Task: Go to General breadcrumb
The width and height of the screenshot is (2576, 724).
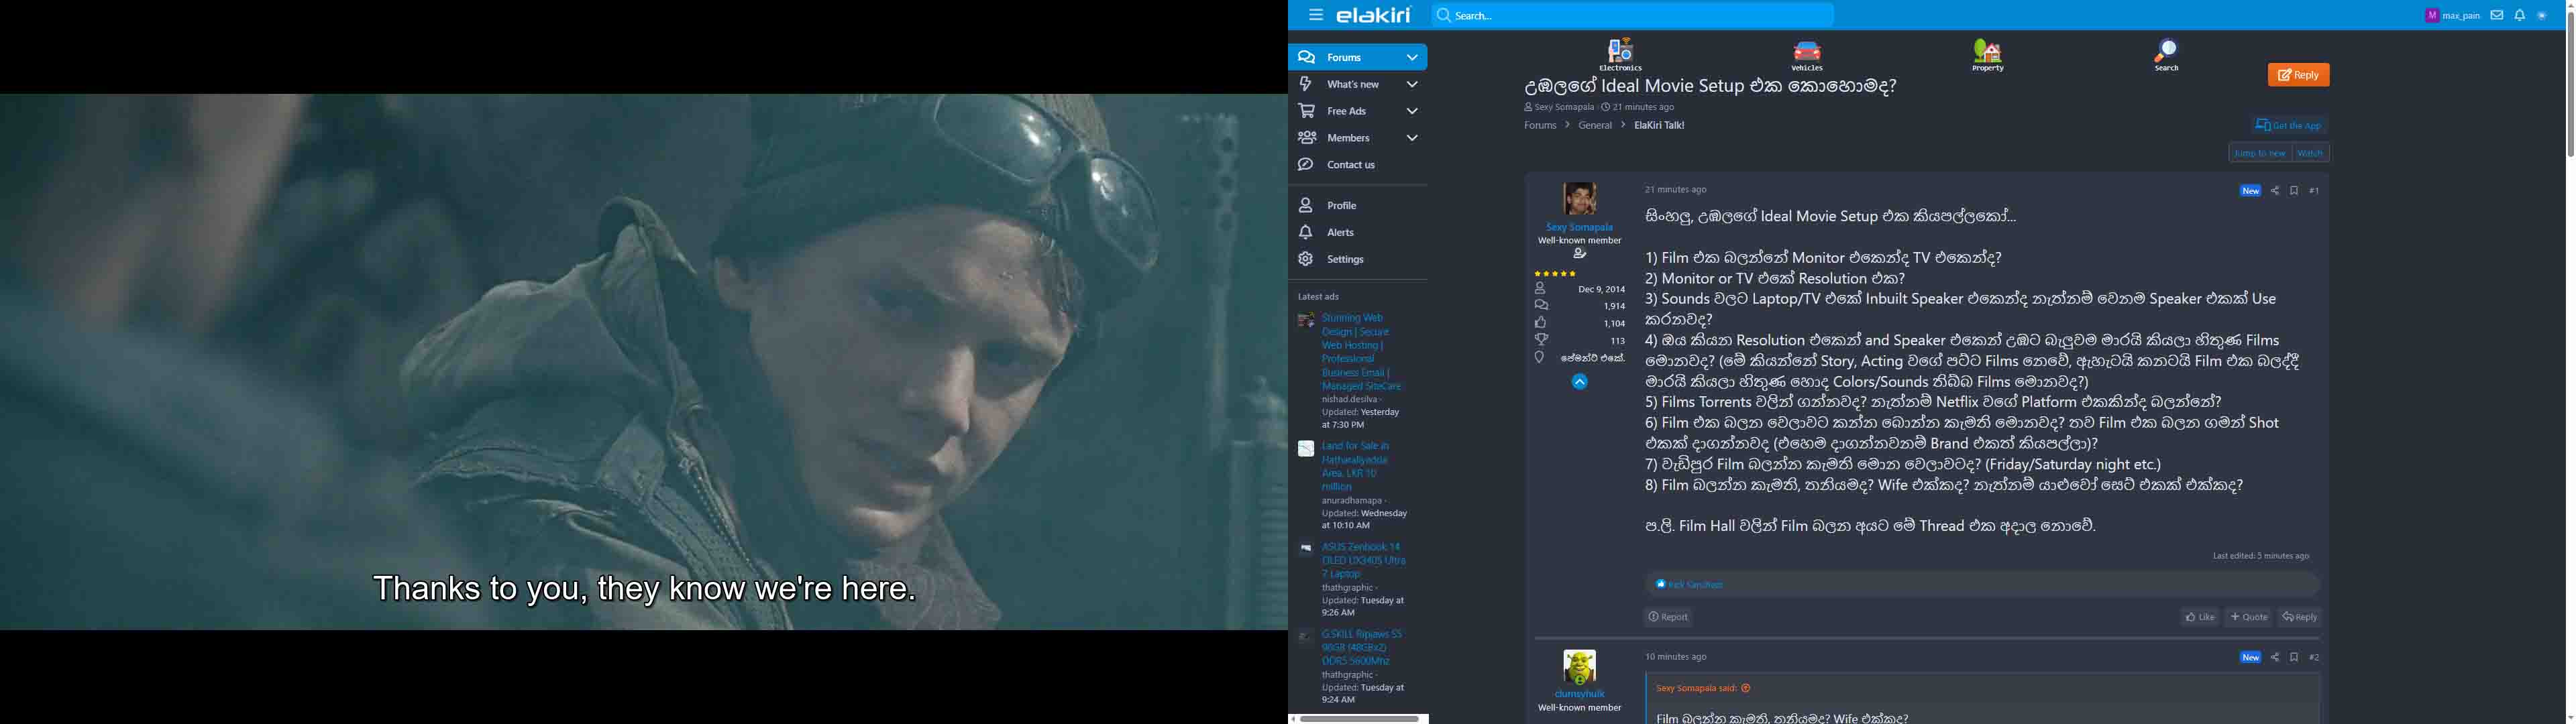Action: (x=1595, y=126)
